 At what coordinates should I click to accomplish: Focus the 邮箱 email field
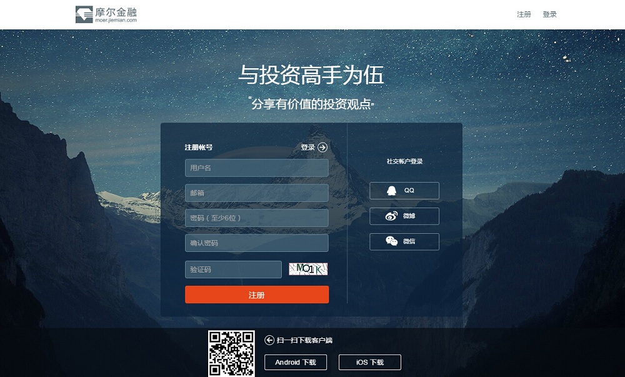257,193
